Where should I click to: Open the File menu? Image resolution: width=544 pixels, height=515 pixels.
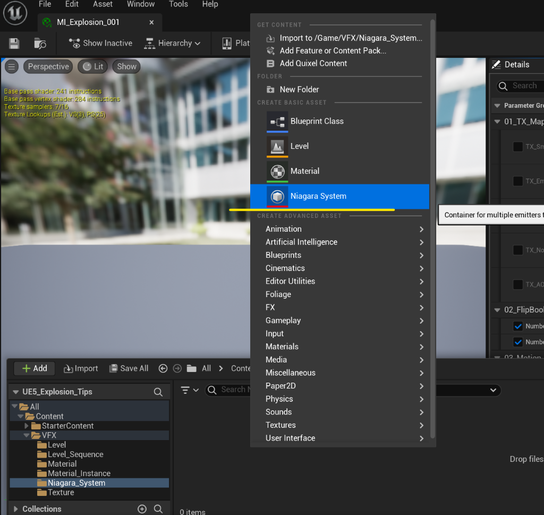pyautogui.click(x=45, y=4)
